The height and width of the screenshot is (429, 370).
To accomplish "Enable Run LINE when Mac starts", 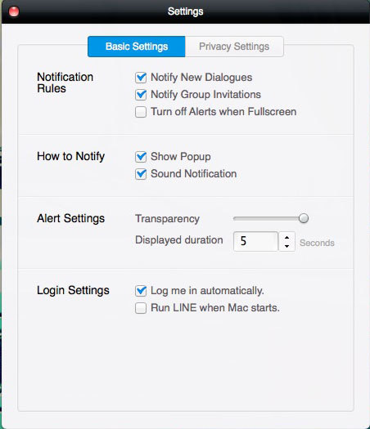I will tap(141, 308).
